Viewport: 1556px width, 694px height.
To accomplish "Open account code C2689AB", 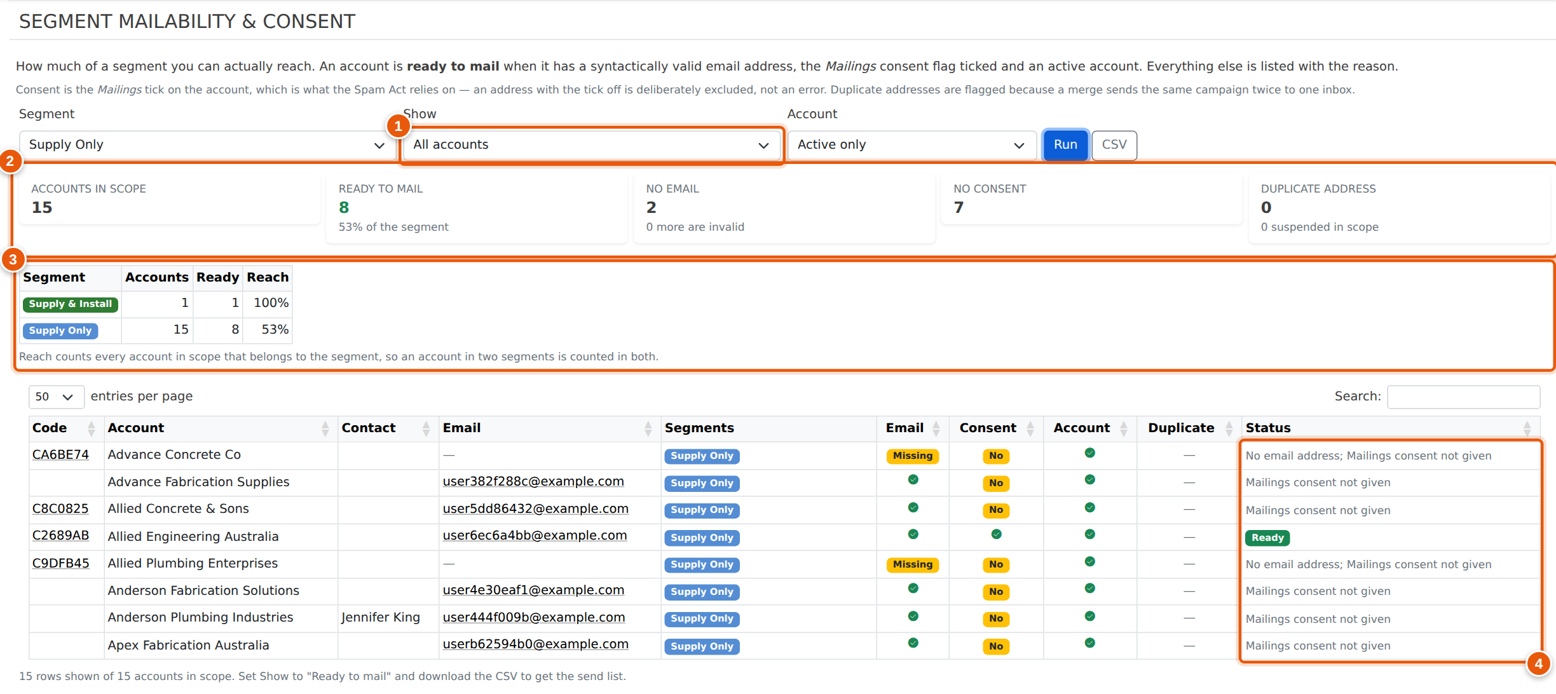I will (x=60, y=536).
